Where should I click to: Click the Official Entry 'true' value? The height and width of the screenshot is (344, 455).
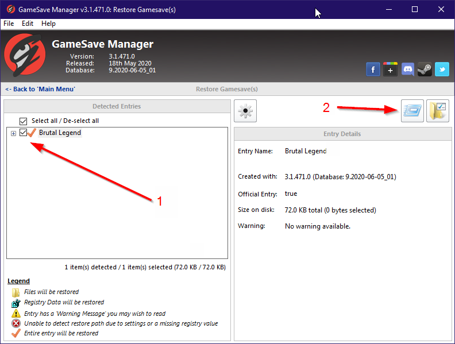pyautogui.click(x=291, y=194)
